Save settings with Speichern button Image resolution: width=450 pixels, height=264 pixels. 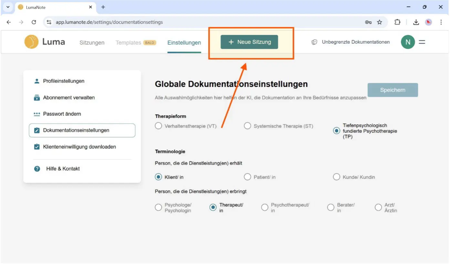pos(392,90)
